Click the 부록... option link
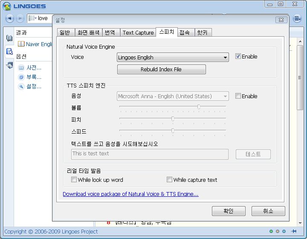Screen dimensions: 307x239 tap(30, 77)
